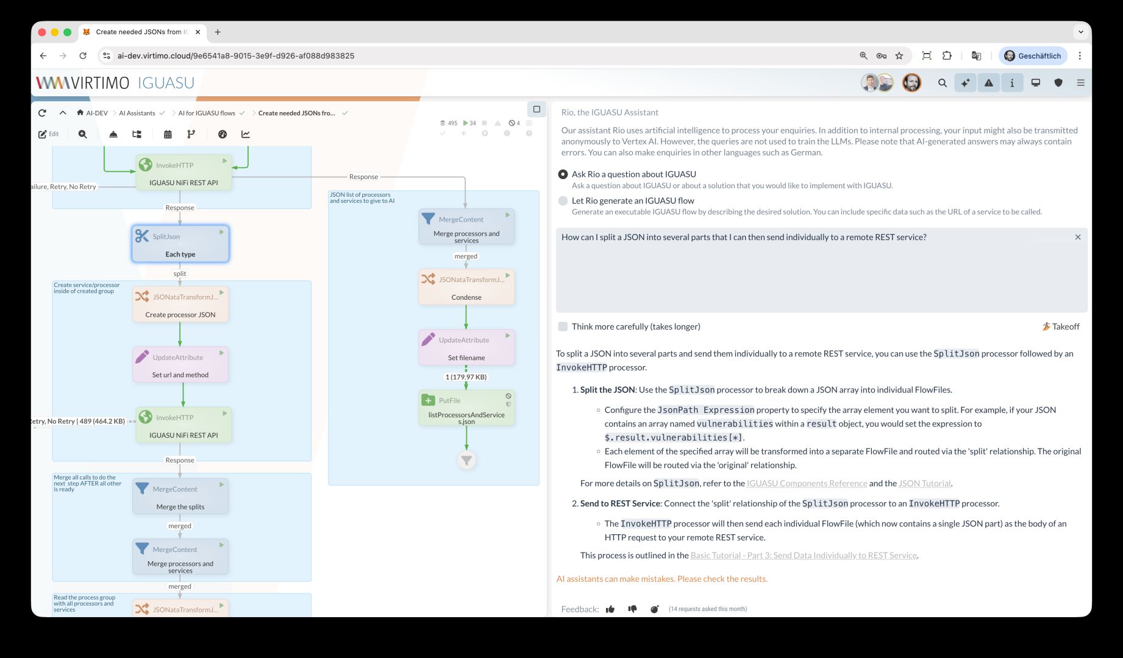1123x658 pixels.
Task: Click the AI sparkle assistant icon in the header
Action: coord(965,83)
